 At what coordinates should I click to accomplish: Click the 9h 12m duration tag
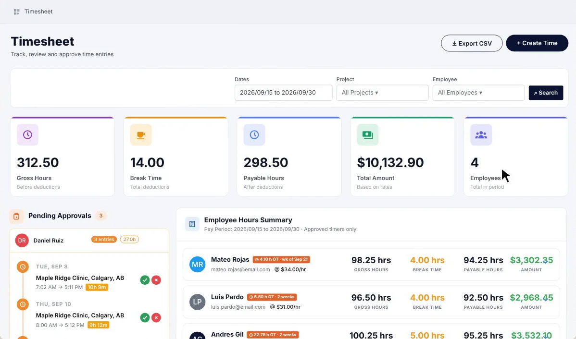[x=99, y=325]
